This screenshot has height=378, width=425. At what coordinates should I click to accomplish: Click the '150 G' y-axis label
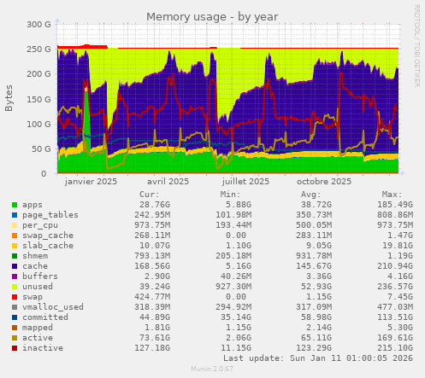38,99
